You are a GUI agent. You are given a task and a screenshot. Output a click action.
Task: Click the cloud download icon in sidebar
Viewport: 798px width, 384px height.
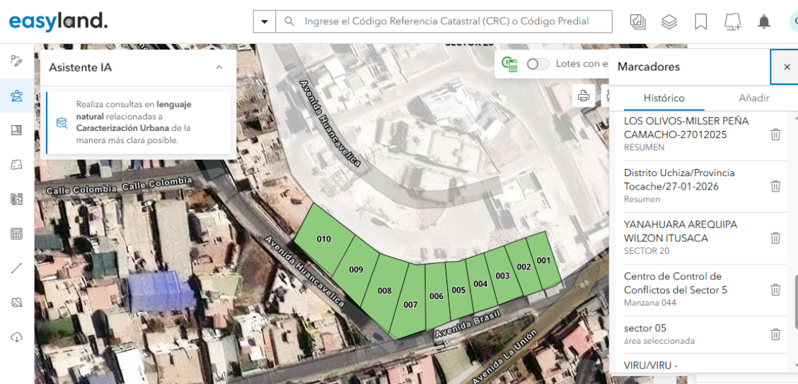[x=16, y=337]
